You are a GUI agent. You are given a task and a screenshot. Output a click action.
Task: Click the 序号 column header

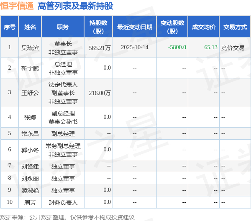tap(10, 27)
